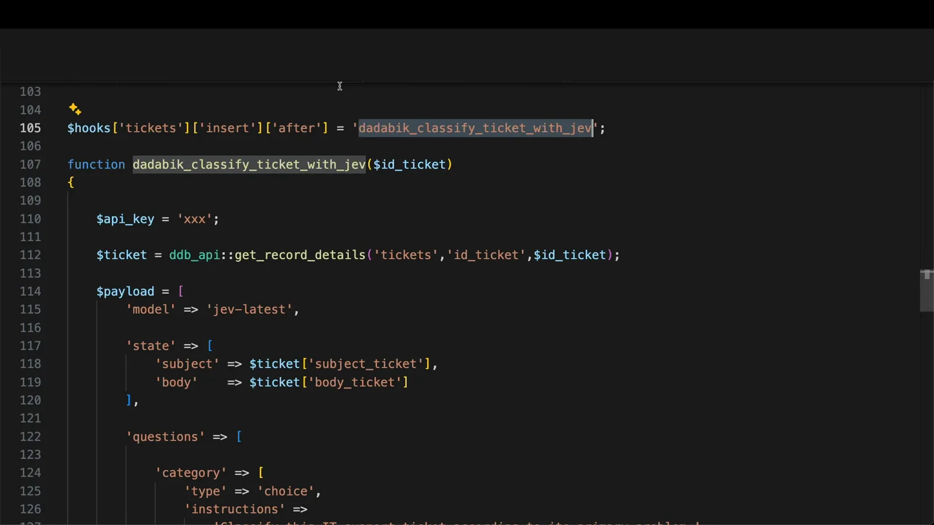934x525 pixels.
Task: Click the $hooks variable on line 105
Action: coord(89,128)
